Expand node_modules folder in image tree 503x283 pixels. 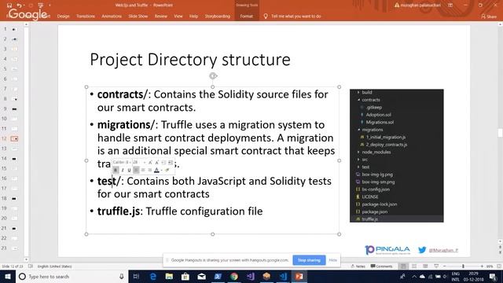[x=358, y=152]
